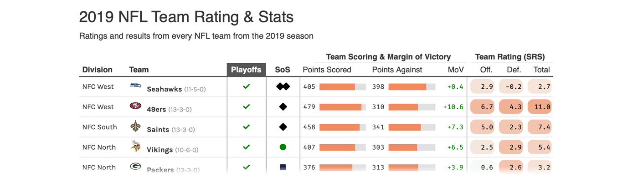The width and height of the screenshot is (638, 182).
Task: Click the Seahawks double-diamond SoS icon
Action: (283, 86)
